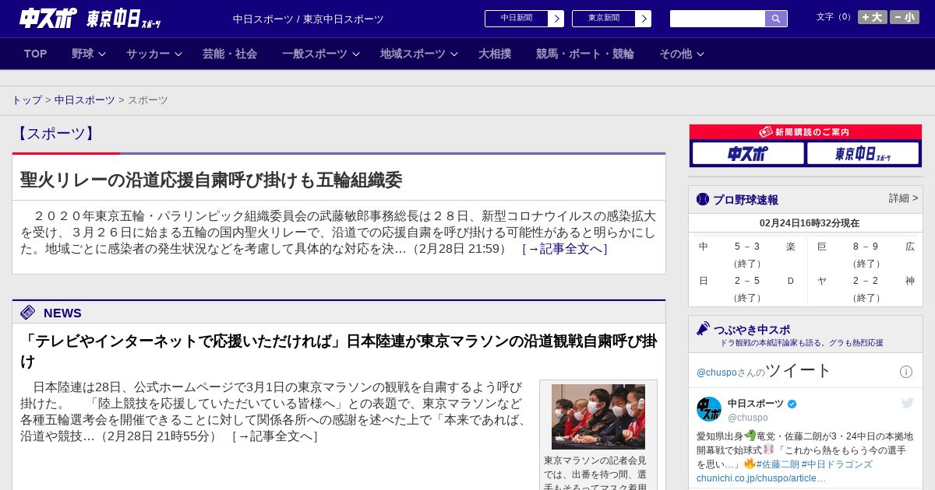Open 中日スポーツ Twitter account name
935x490 pixels.
756,404
